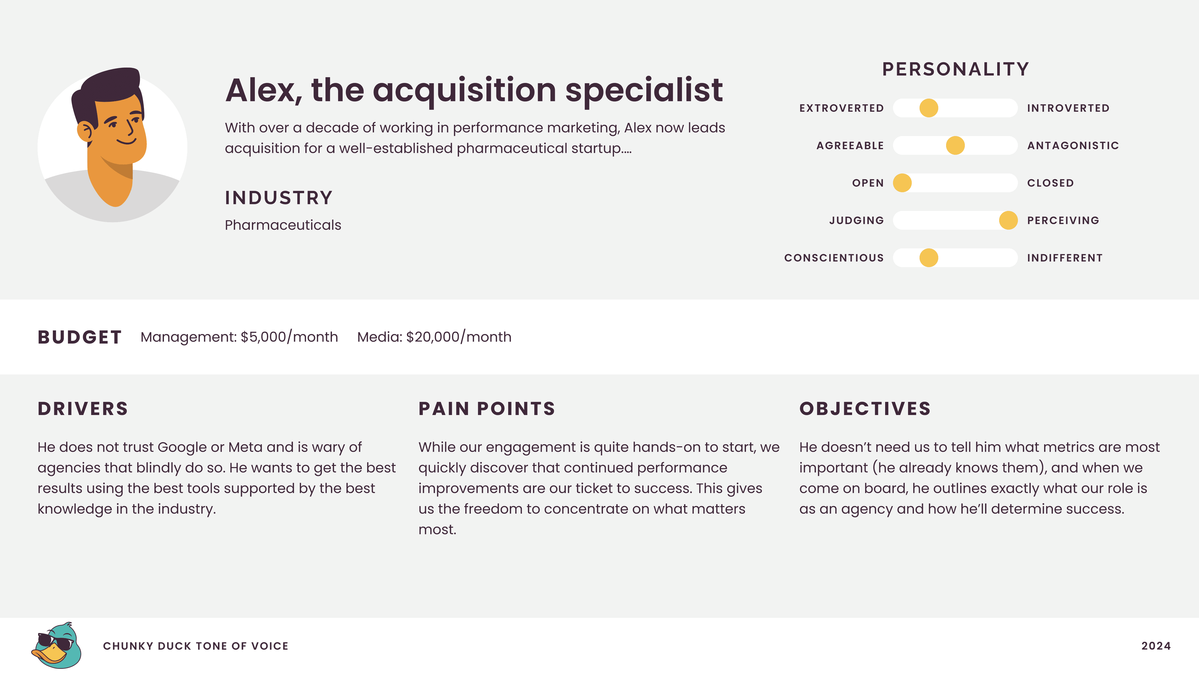This screenshot has width=1199, height=674.
Task: Click the Conscientious–Indifferent slider knob
Action: pyautogui.click(x=929, y=258)
